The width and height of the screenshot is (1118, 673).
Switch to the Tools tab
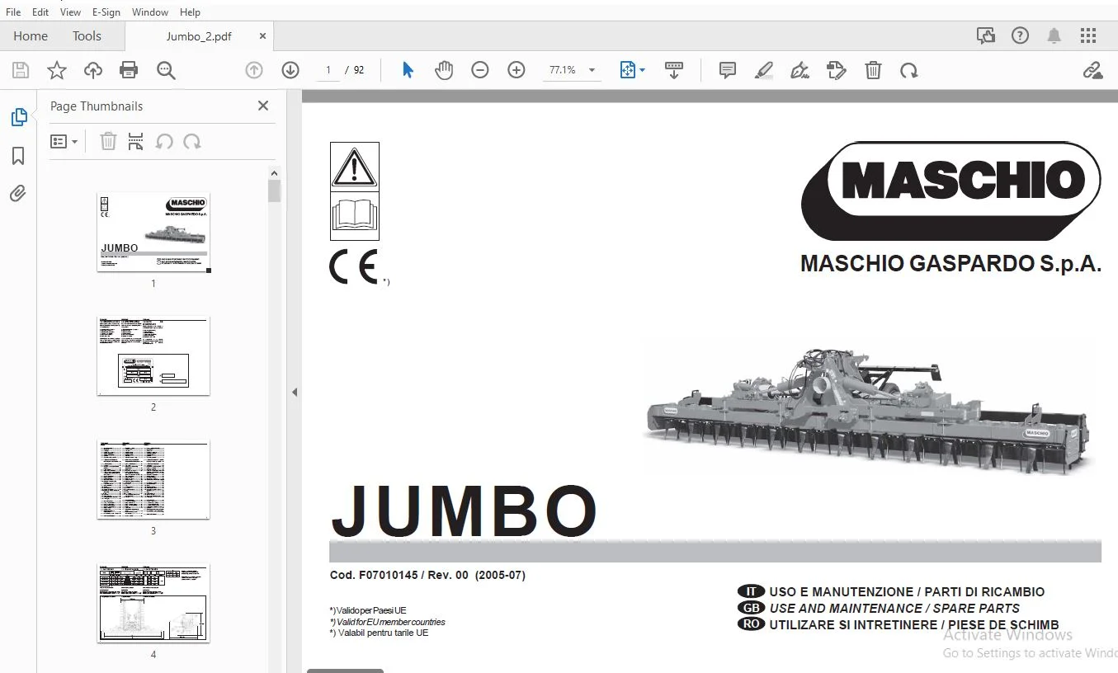[x=87, y=36]
